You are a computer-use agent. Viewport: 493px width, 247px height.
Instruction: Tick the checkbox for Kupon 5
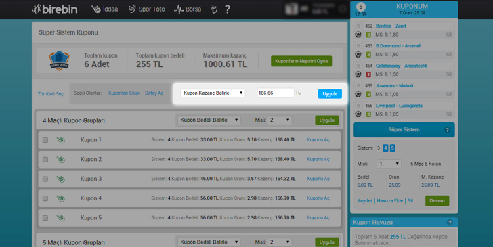[x=45, y=218]
